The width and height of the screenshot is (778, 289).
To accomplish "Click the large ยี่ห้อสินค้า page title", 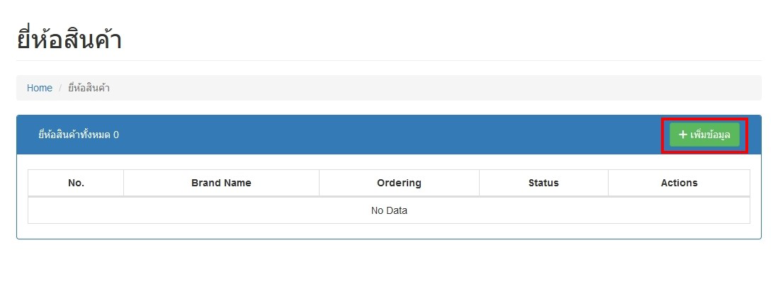I will pyautogui.click(x=69, y=40).
